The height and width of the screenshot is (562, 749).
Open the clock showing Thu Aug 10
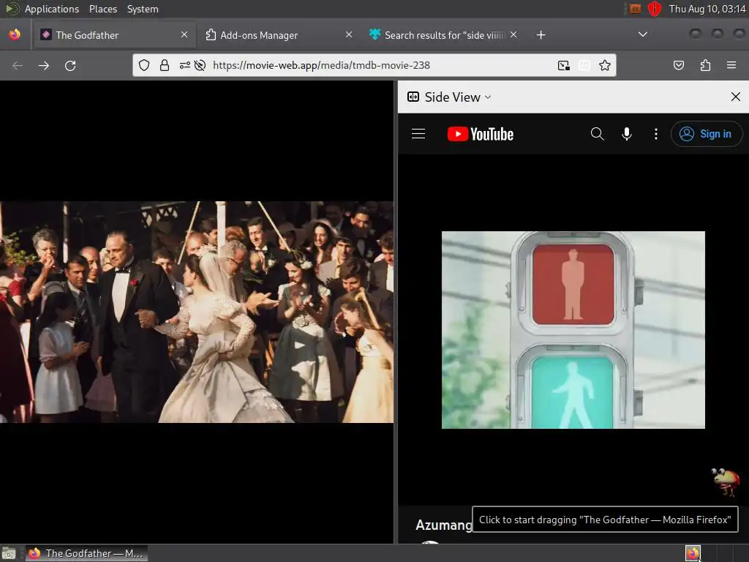tap(707, 9)
